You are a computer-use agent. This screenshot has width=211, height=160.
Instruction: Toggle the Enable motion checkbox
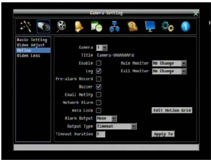[x=99, y=63]
